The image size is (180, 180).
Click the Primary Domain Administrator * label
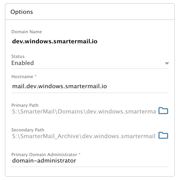pos(46,155)
